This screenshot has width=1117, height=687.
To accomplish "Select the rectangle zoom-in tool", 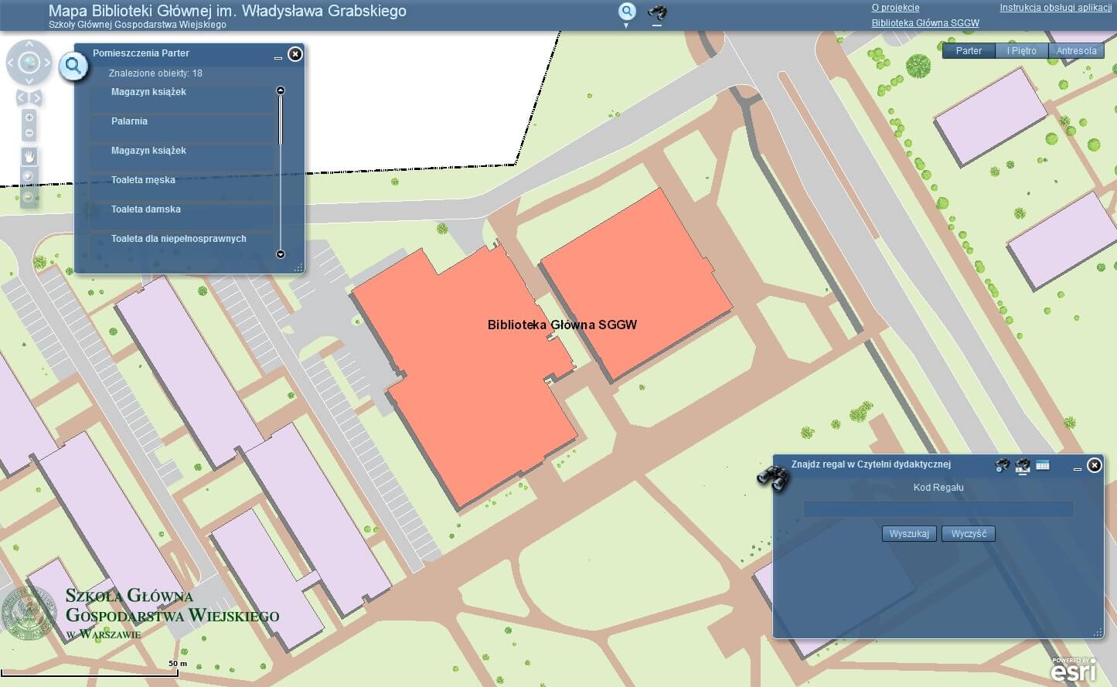I will click(29, 176).
